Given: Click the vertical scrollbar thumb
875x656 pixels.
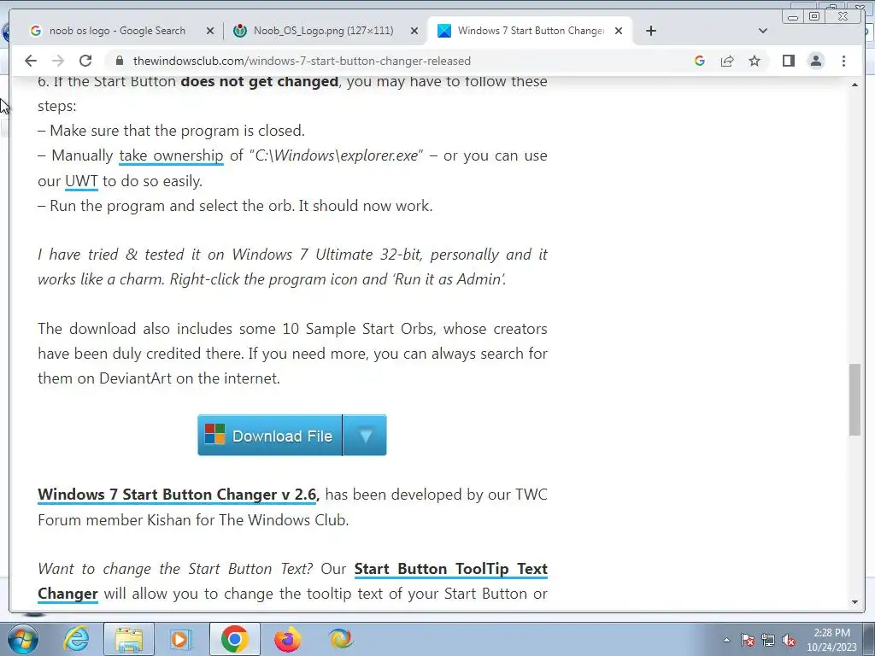Looking at the screenshot, I should pos(854,400).
